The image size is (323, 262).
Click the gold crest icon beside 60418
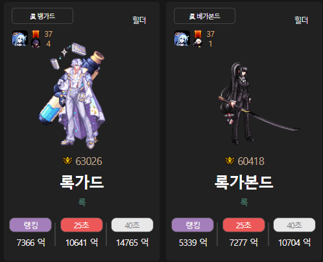click(230, 161)
